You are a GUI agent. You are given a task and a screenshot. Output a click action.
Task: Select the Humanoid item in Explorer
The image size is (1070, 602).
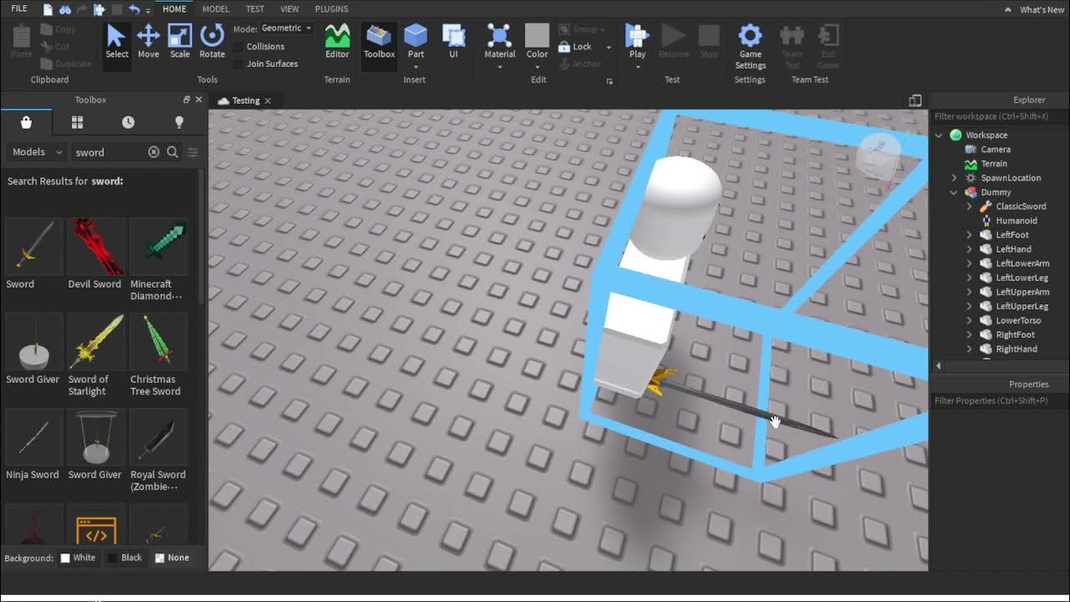1016,221
